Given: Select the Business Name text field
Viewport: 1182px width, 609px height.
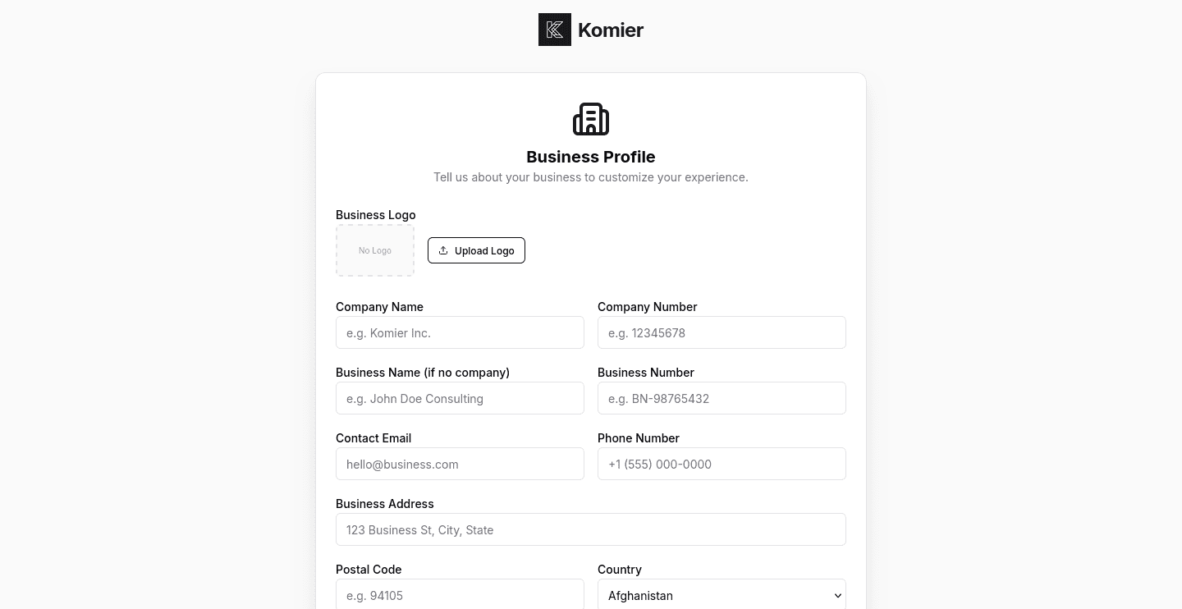Looking at the screenshot, I should [x=460, y=398].
